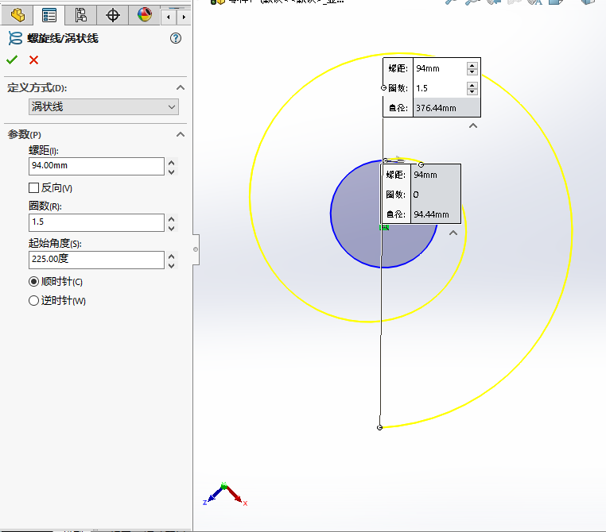The image size is (606, 532).
Task: Collapse the upper callout with chevron
Action: coord(473,125)
